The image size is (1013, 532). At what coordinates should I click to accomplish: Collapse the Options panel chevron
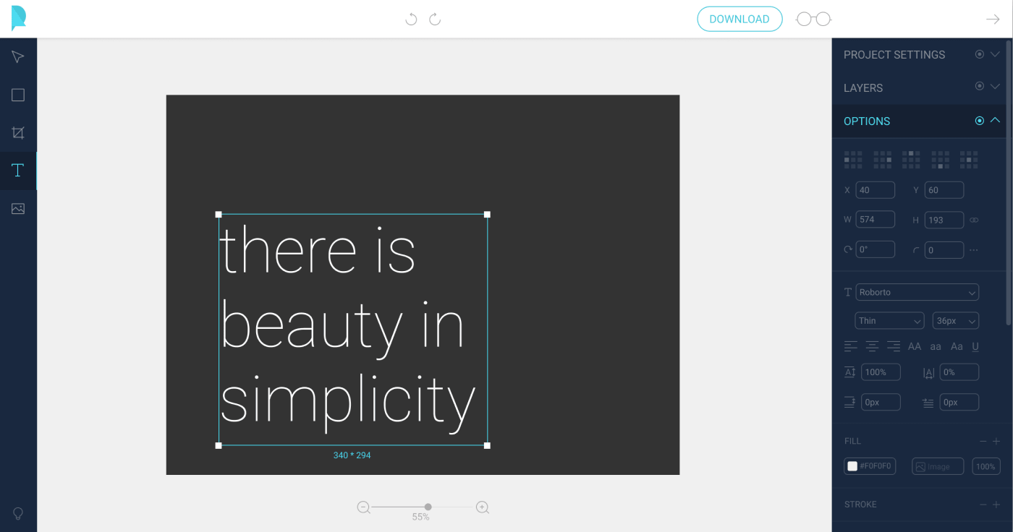point(995,120)
